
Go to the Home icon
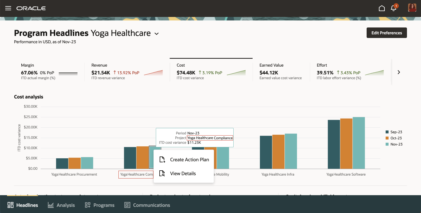click(382, 8)
